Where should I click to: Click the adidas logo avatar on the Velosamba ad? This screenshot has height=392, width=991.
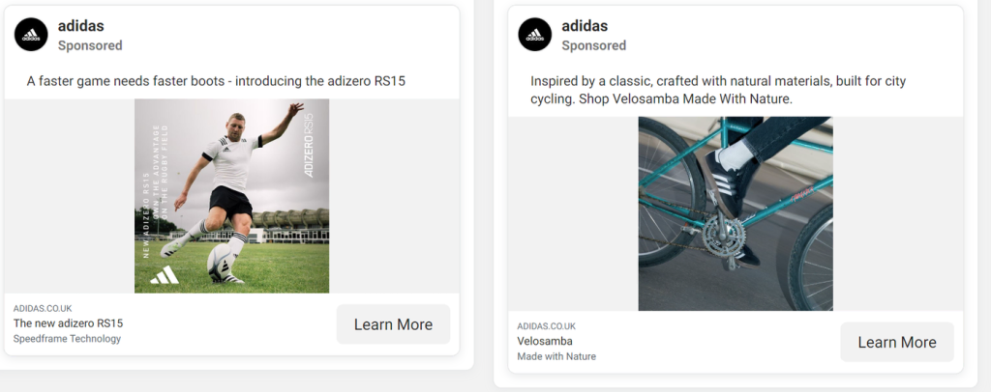(535, 35)
